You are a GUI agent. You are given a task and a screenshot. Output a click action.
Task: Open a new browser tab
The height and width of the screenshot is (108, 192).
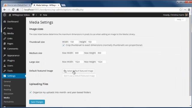[63, 5]
